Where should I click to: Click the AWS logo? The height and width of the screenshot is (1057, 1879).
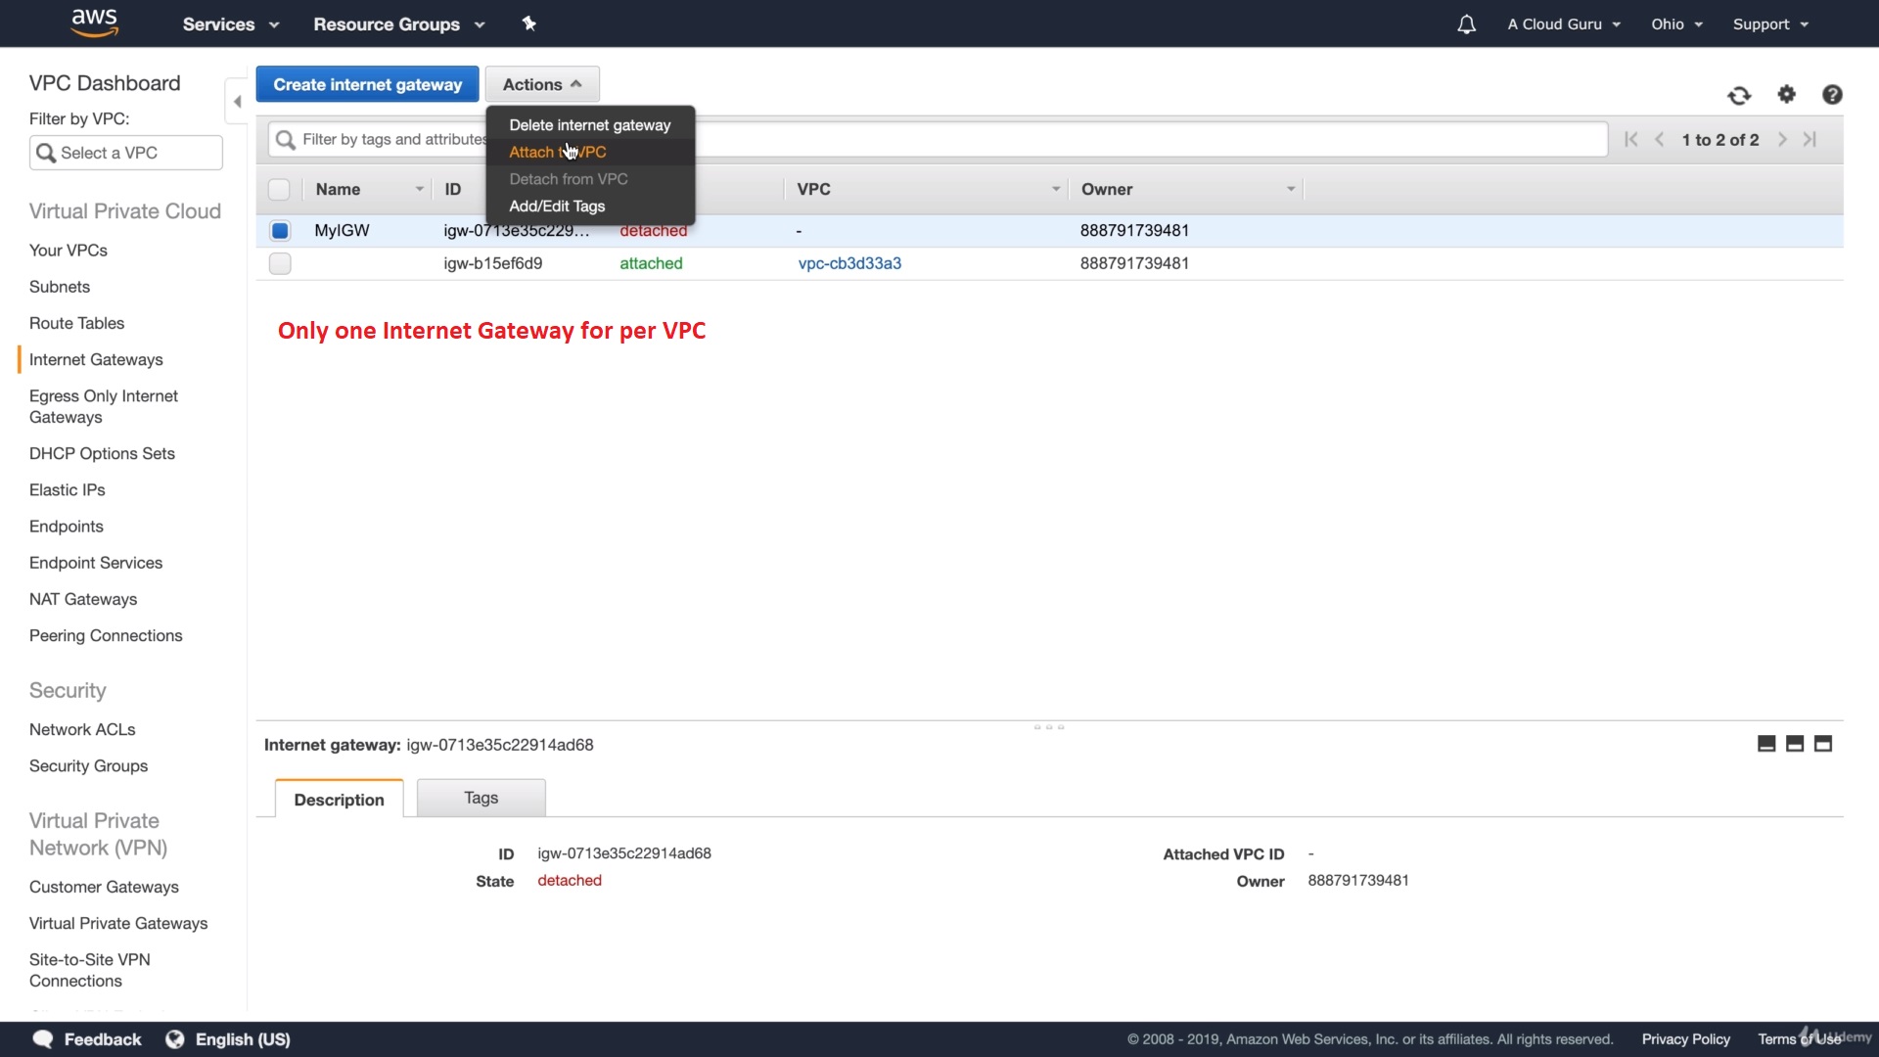[95, 23]
